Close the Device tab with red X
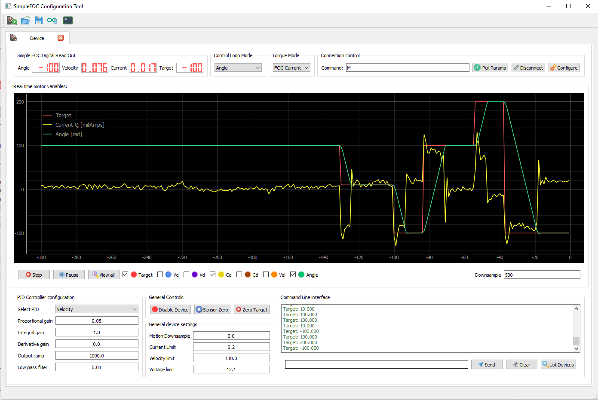The width and height of the screenshot is (598, 400). tap(61, 38)
